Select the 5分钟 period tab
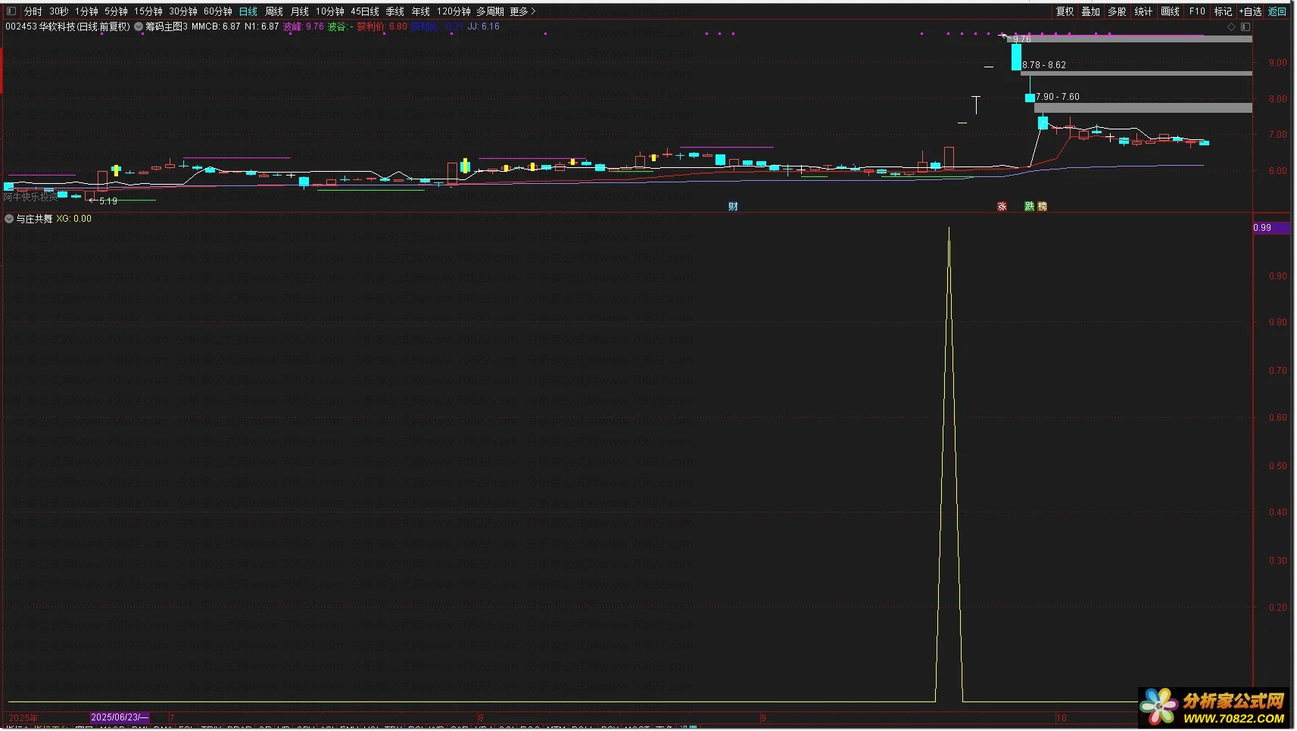 [x=117, y=11]
